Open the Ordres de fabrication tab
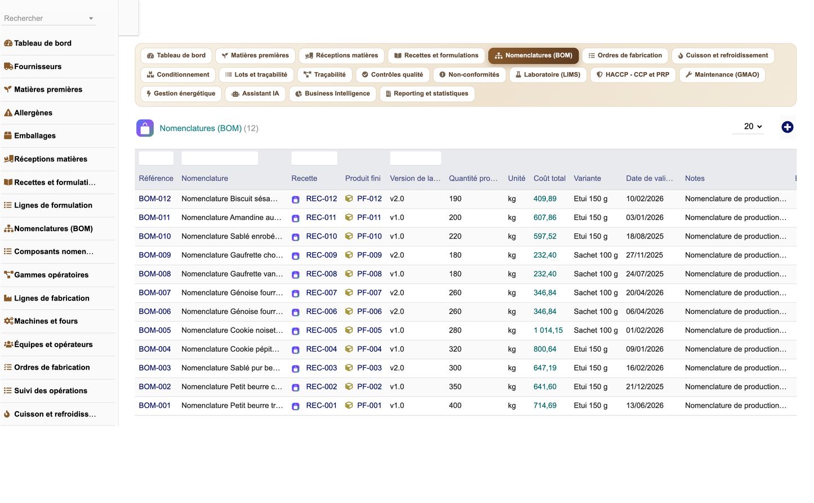Image resolution: width=814 pixels, height=503 pixels. [625, 56]
